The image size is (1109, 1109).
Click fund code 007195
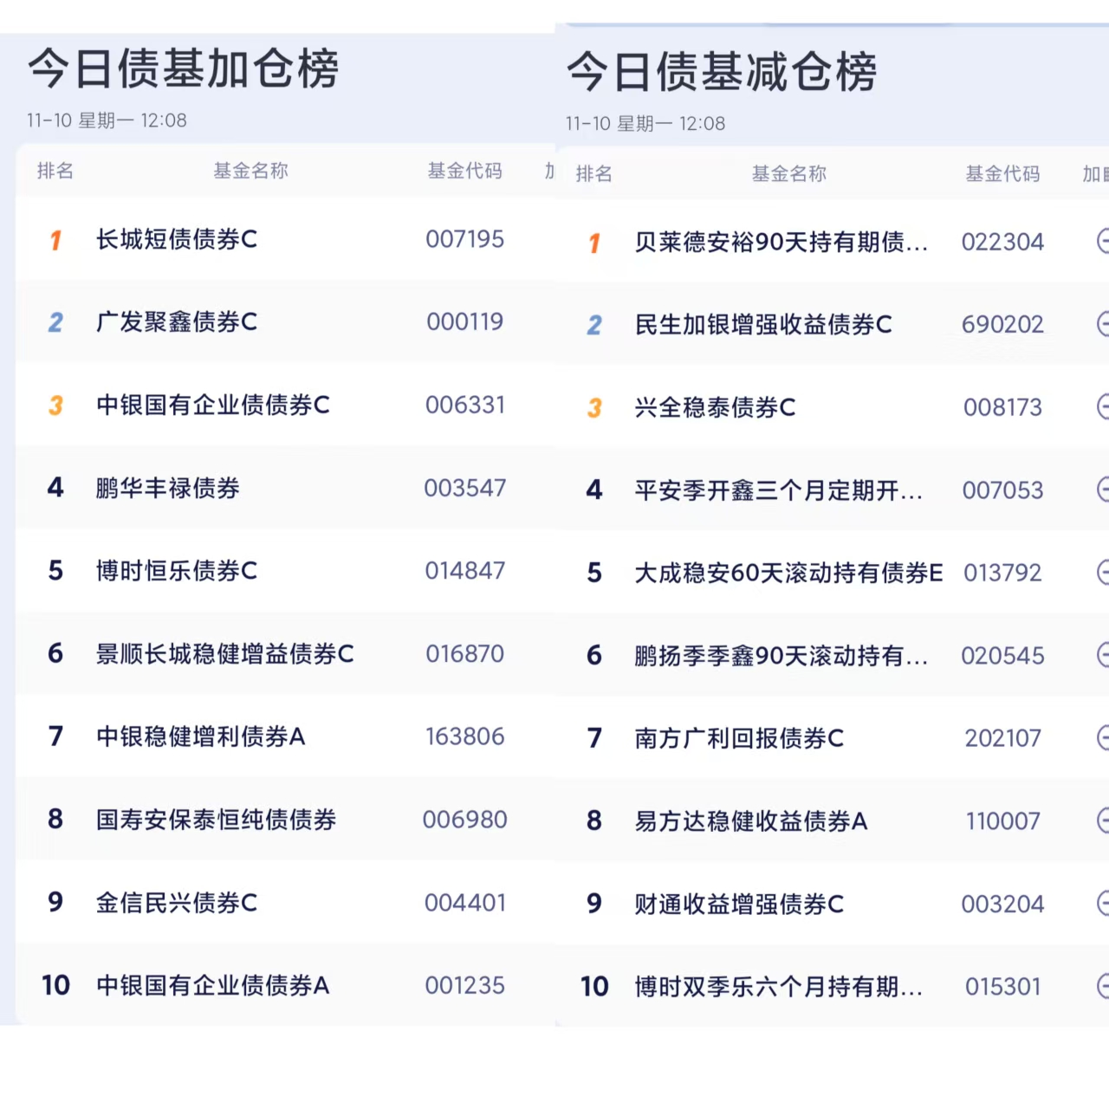[465, 239]
